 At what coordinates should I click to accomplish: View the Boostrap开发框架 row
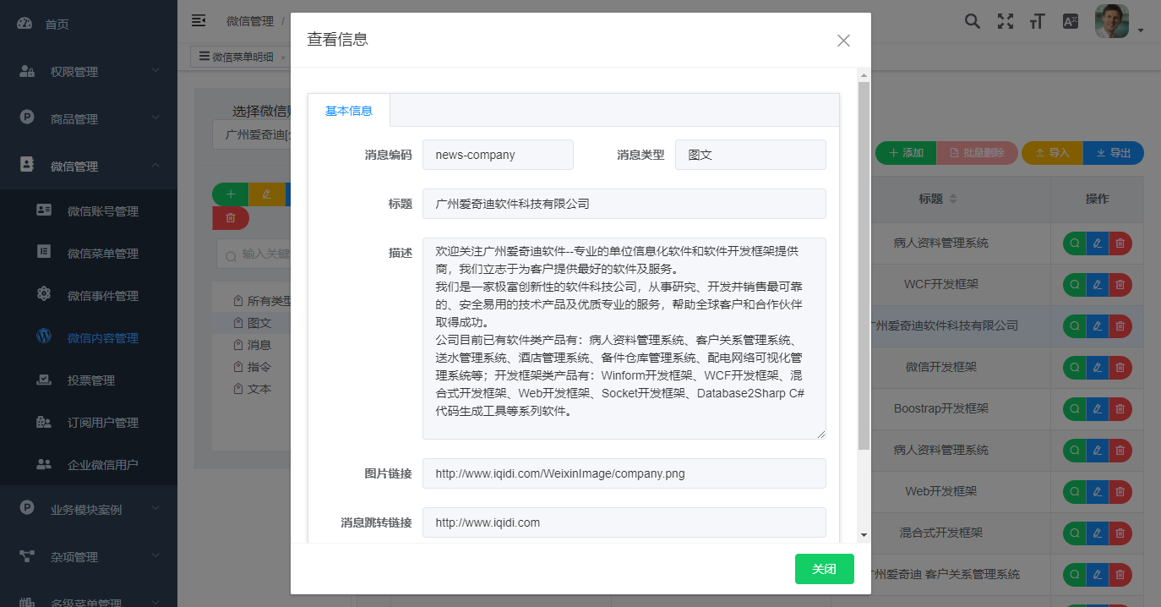(x=1075, y=408)
